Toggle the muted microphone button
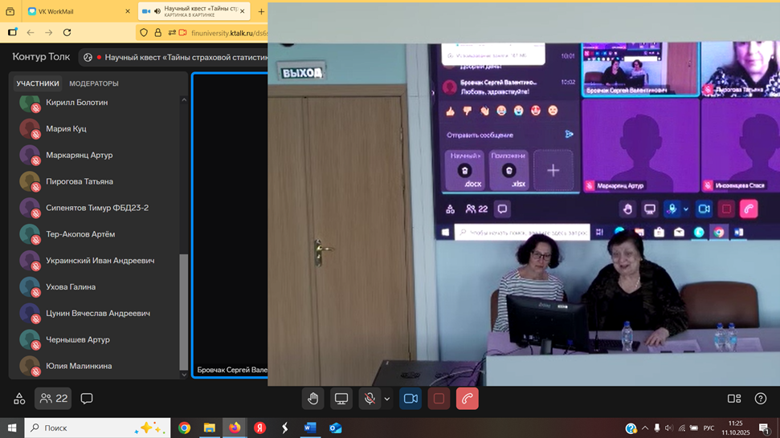This screenshot has height=438, width=780. coord(370,399)
